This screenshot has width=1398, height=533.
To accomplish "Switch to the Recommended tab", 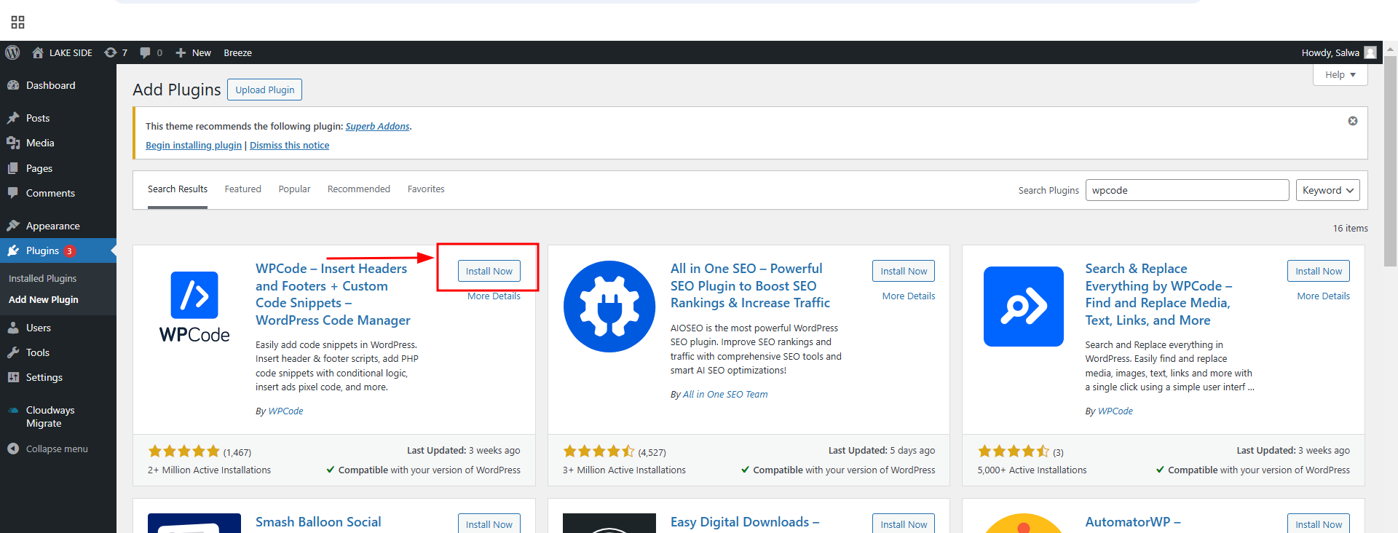I will click(x=359, y=189).
